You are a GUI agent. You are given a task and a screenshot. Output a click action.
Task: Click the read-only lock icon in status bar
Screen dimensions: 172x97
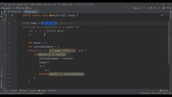coord(170,93)
